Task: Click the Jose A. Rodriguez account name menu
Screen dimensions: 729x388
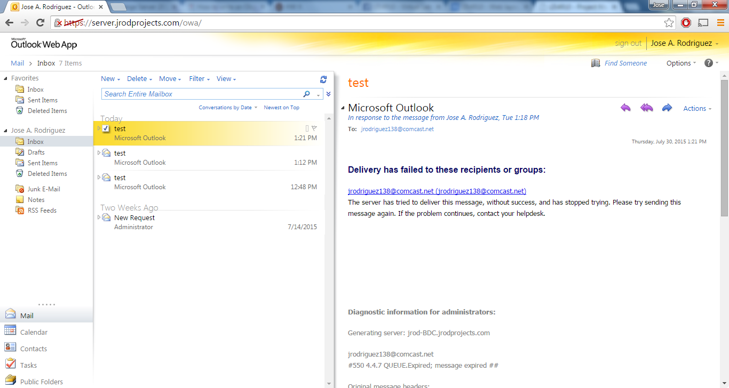Action: (685, 43)
